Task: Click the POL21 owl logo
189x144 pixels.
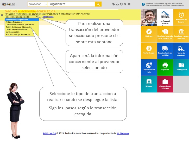Action: (8, 4)
